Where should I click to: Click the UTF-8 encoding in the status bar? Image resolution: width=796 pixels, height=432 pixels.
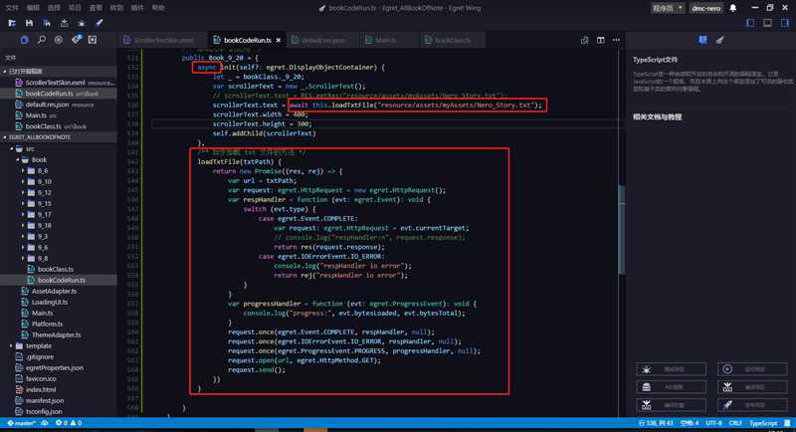pos(713,423)
